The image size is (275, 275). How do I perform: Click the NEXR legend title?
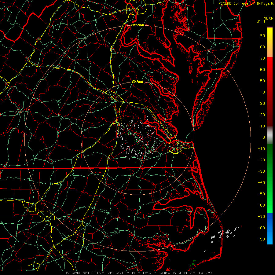pyautogui.click(x=268, y=18)
